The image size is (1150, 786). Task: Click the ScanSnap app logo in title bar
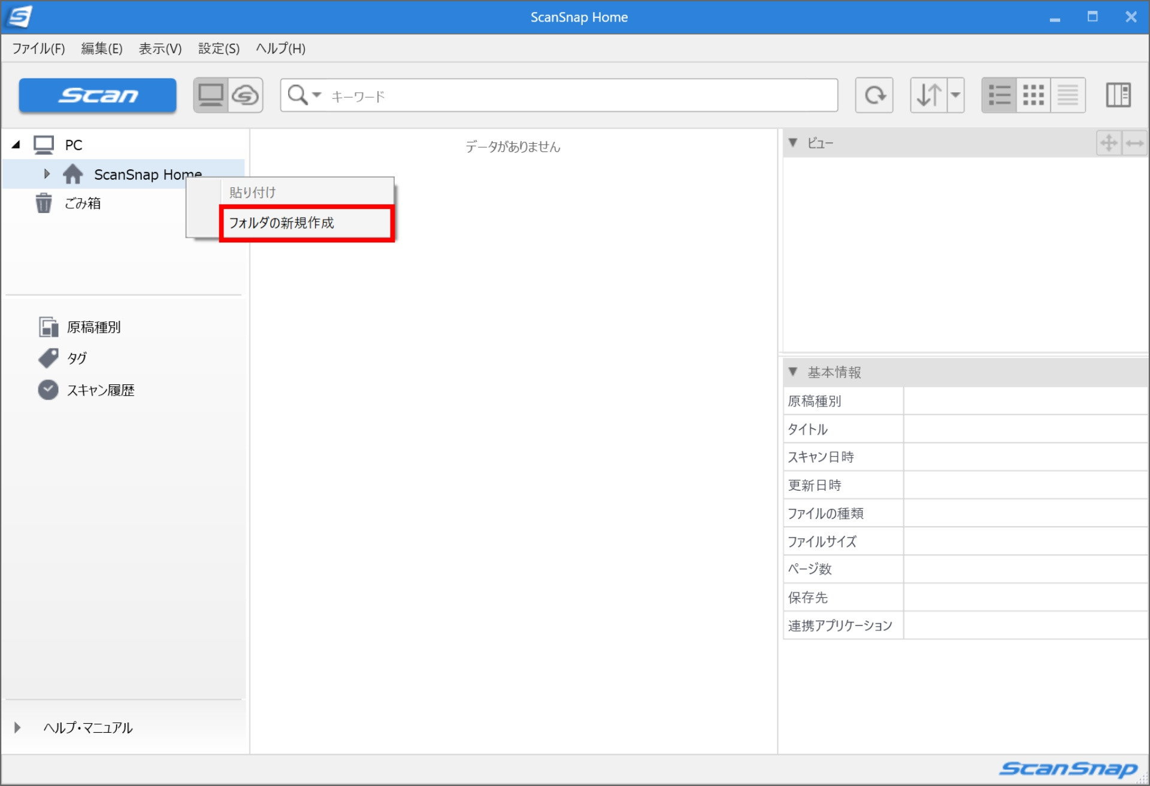(18, 17)
